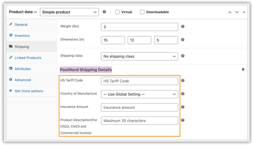The image size is (253, 145).
Task: Click the width field showing 12
Action: (x=139, y=40)
